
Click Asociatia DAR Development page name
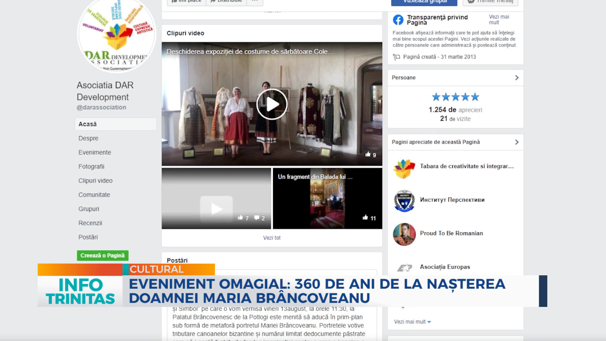[x=105, y=91]
